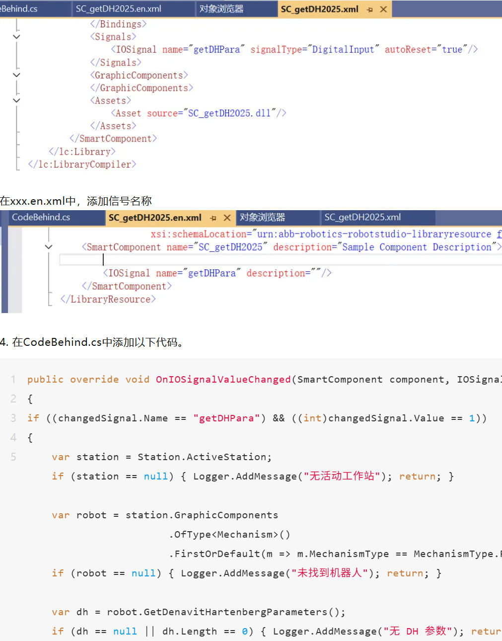Switch to inactive SC_getDH2025.xml tab
The height and width of the screenshot is (641, 502).
(x=362, y=217)
